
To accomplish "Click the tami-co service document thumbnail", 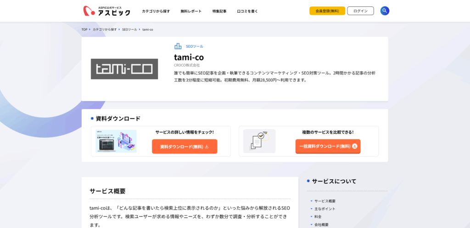I will pos(116,141).
